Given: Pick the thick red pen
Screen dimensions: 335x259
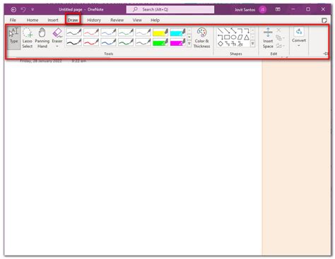Looking at the screenshot, I should coord(91,42).
